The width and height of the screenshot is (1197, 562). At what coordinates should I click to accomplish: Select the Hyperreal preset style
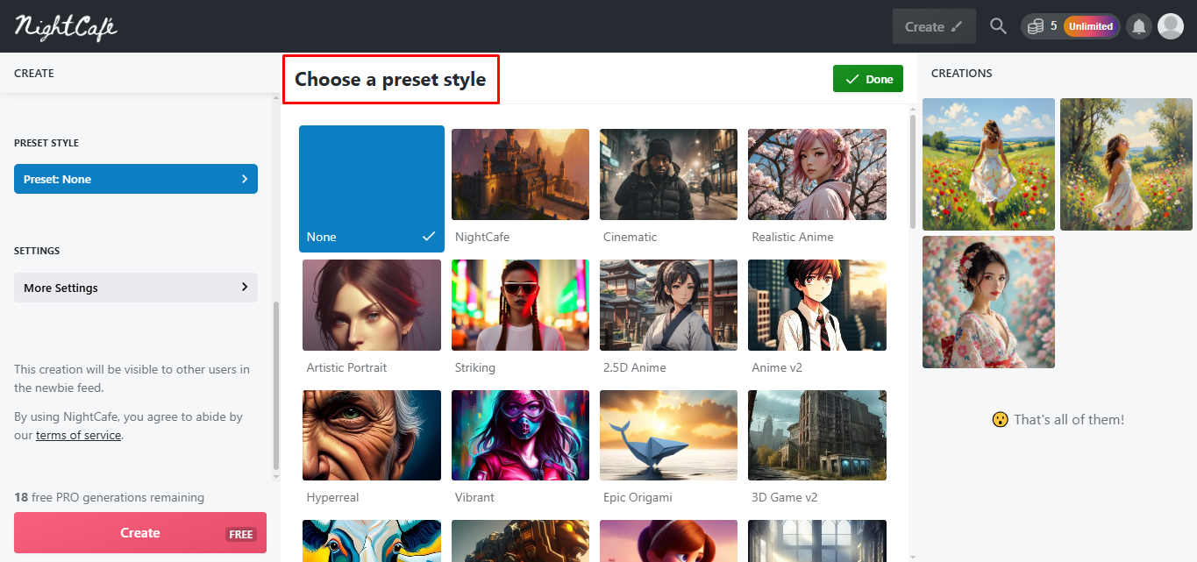(x=372, y=447)
